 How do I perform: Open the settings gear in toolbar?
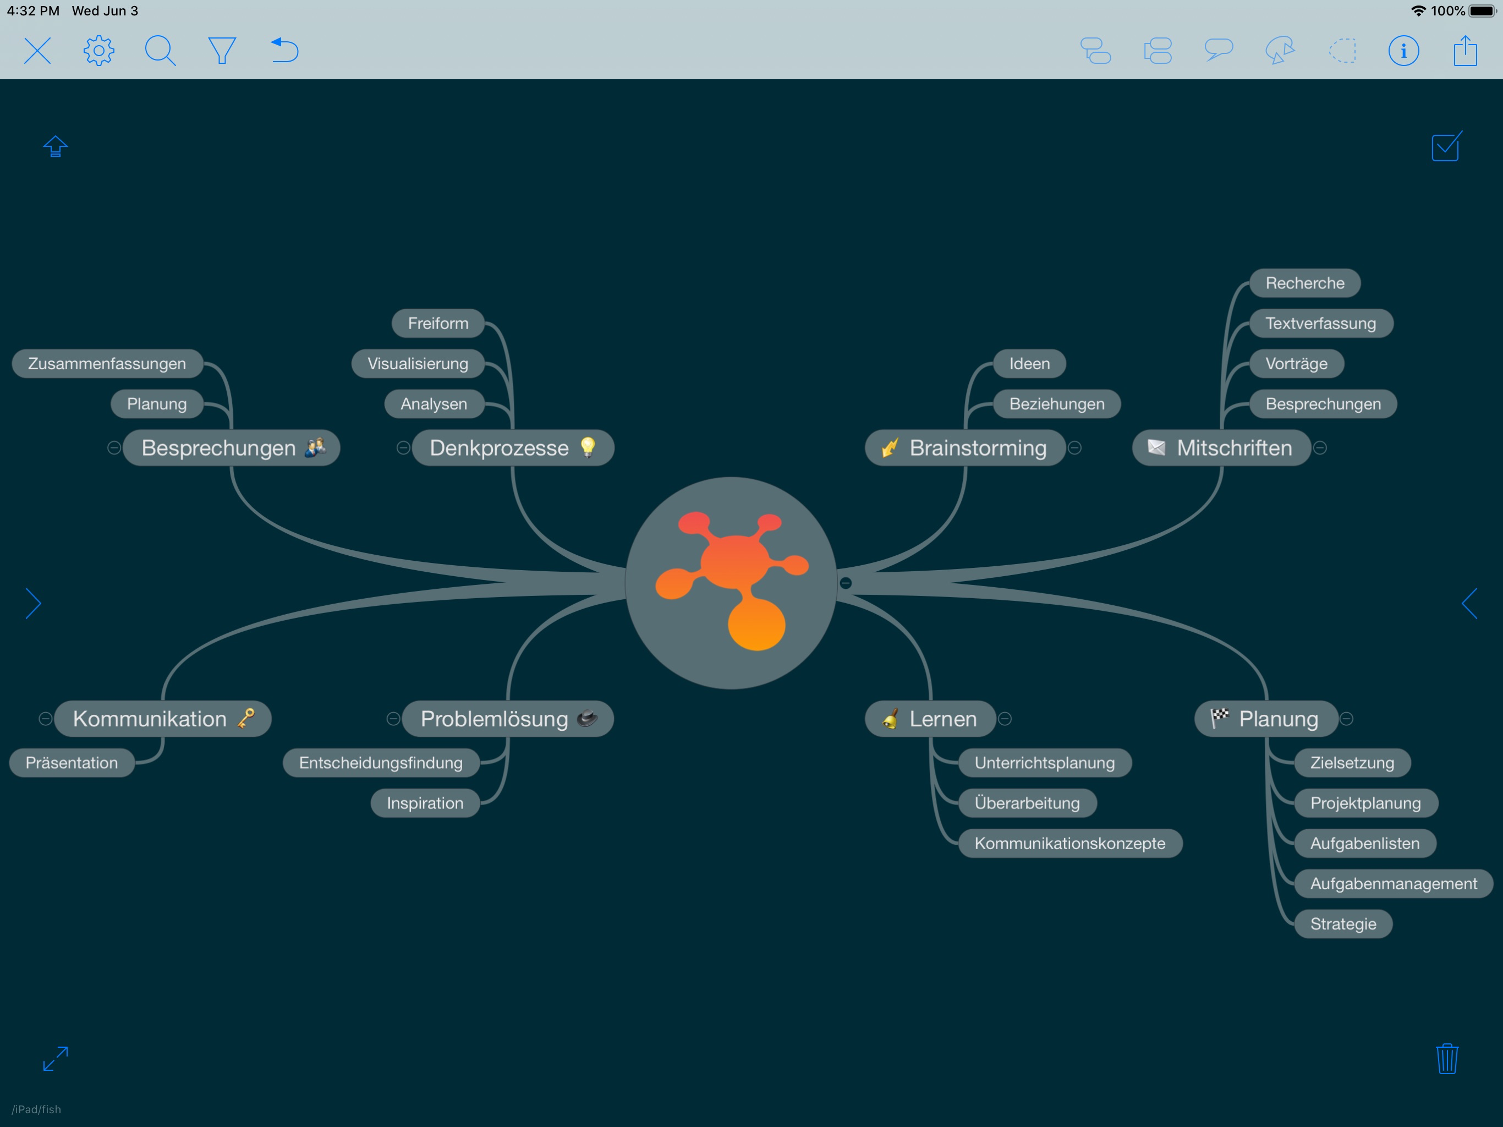click(98, 50)
